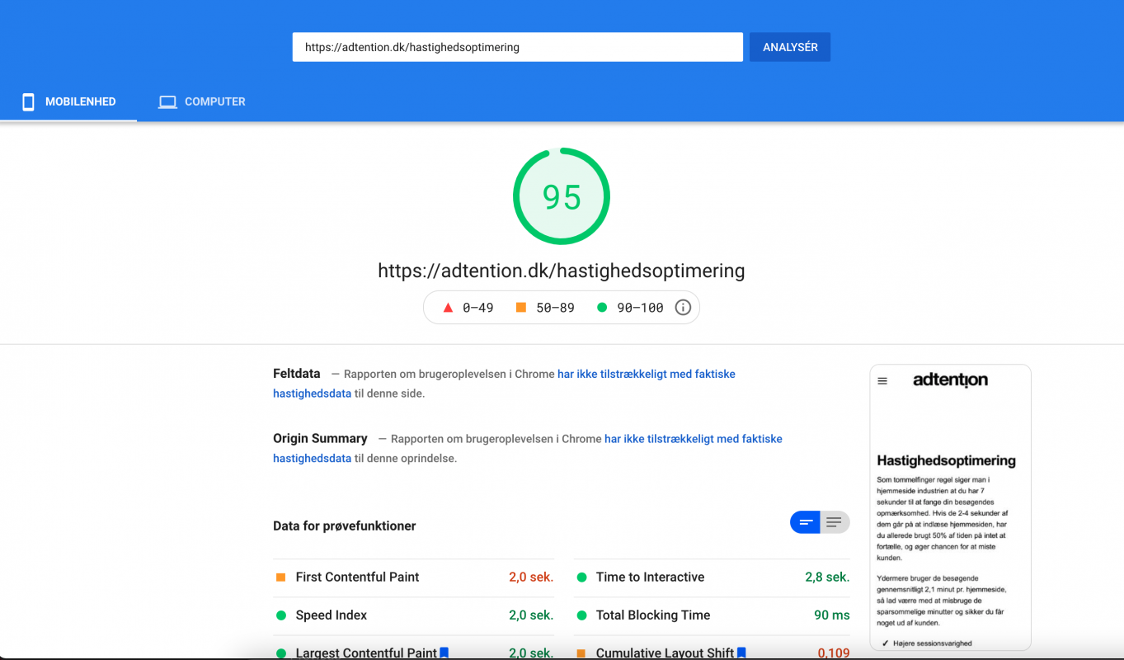Switch to expanded metrics view toggle
This screenshot has height=660, width=1124.
(835, 522)
